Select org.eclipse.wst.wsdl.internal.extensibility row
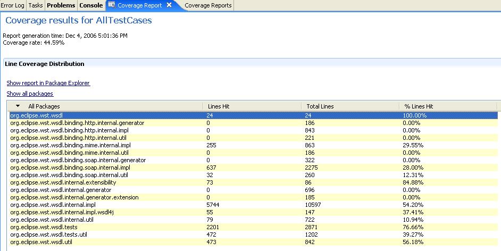This screenshot has height=251, width=501. click(63, 182)
